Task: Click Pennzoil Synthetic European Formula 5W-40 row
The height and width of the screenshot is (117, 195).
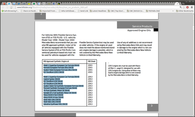Action: click(x=60, y=88)
